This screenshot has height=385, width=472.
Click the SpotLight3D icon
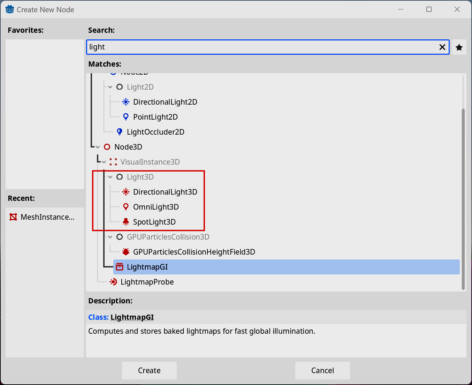coord(126,222)
